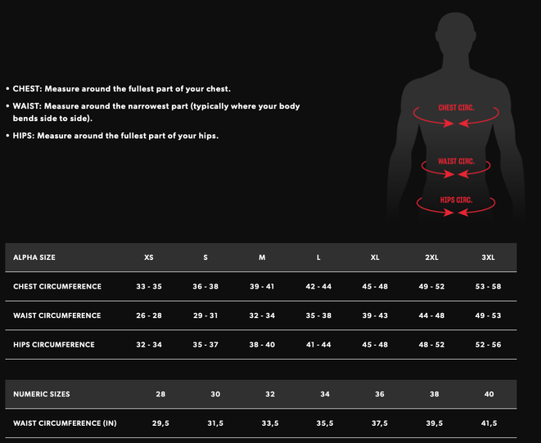Select numeric size 32
Screen dimensions: 541x443
(x=270, y=394)
